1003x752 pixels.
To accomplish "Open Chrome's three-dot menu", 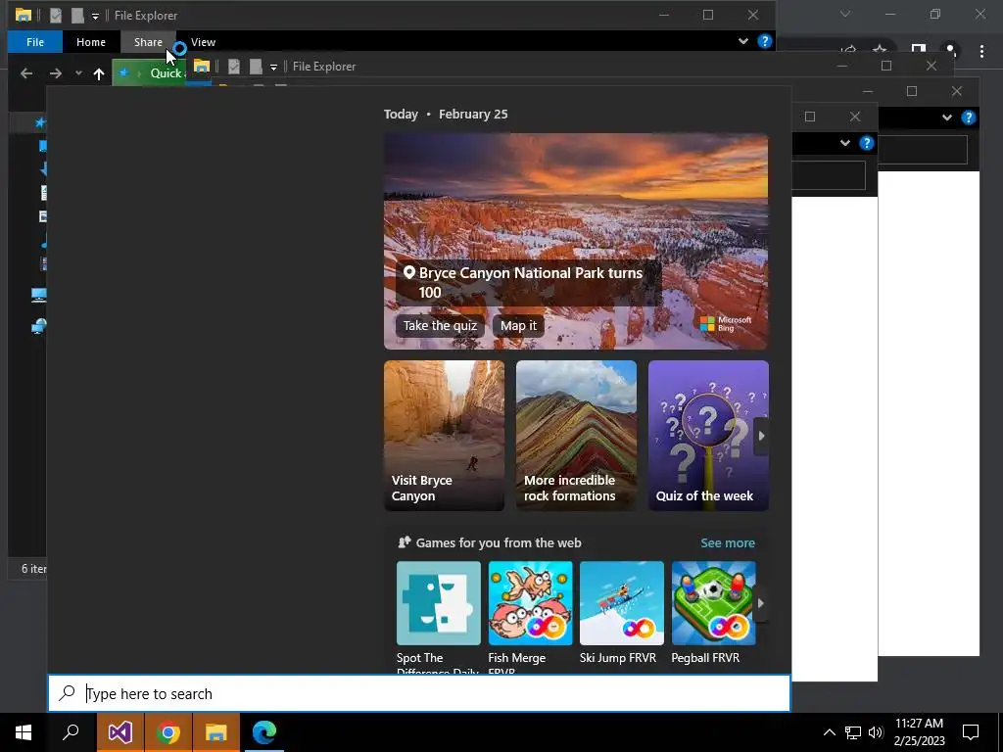I will [981, 51].
